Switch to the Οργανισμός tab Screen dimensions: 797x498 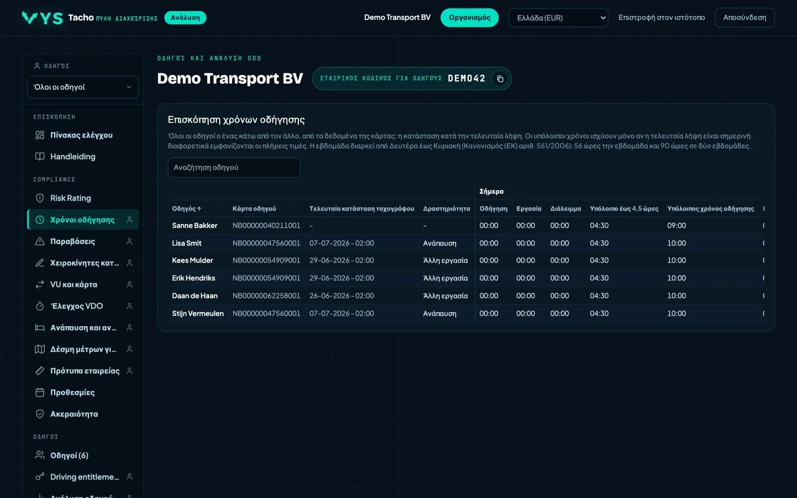[469, 18]
